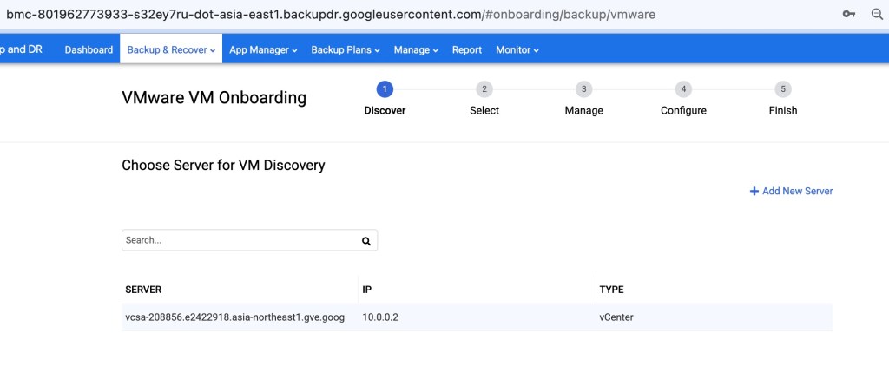Open the Report menu item
Viewport: 889px width, 372px height.
(467, 50)
